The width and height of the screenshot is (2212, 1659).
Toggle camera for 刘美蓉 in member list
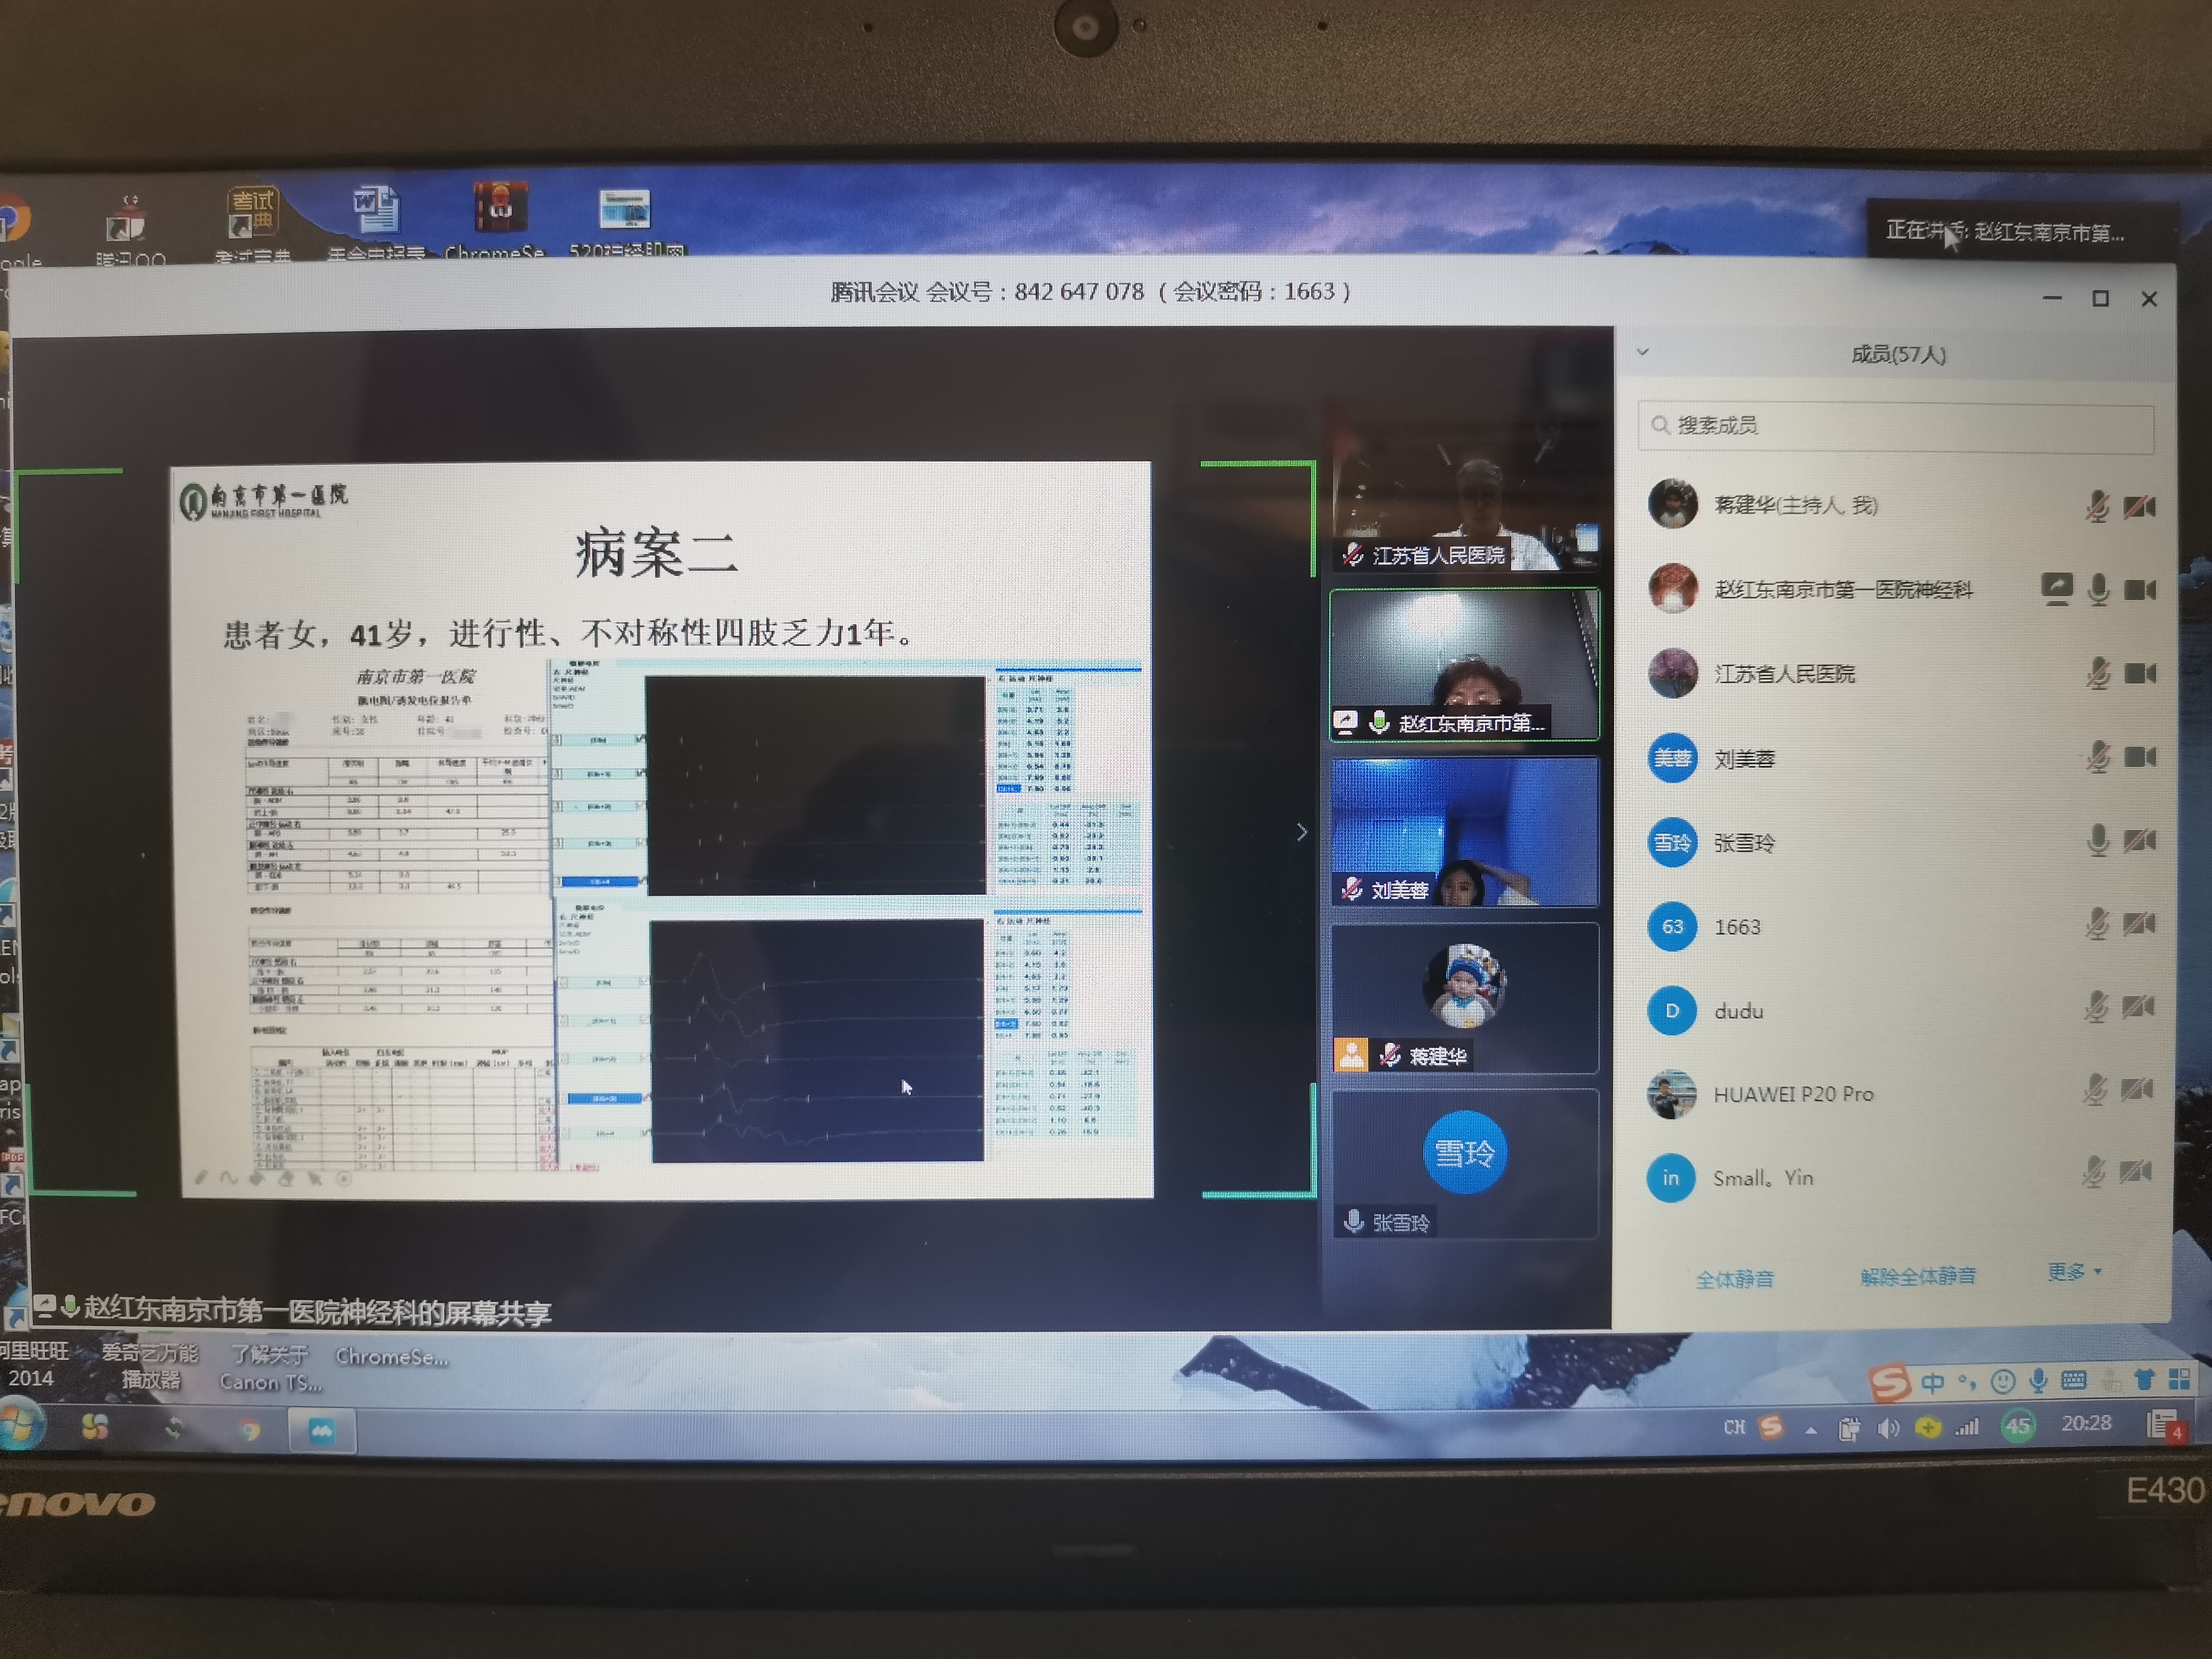point(2139,757)
